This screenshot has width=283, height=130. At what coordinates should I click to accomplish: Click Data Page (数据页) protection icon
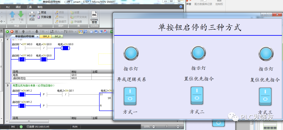[57, 22]
